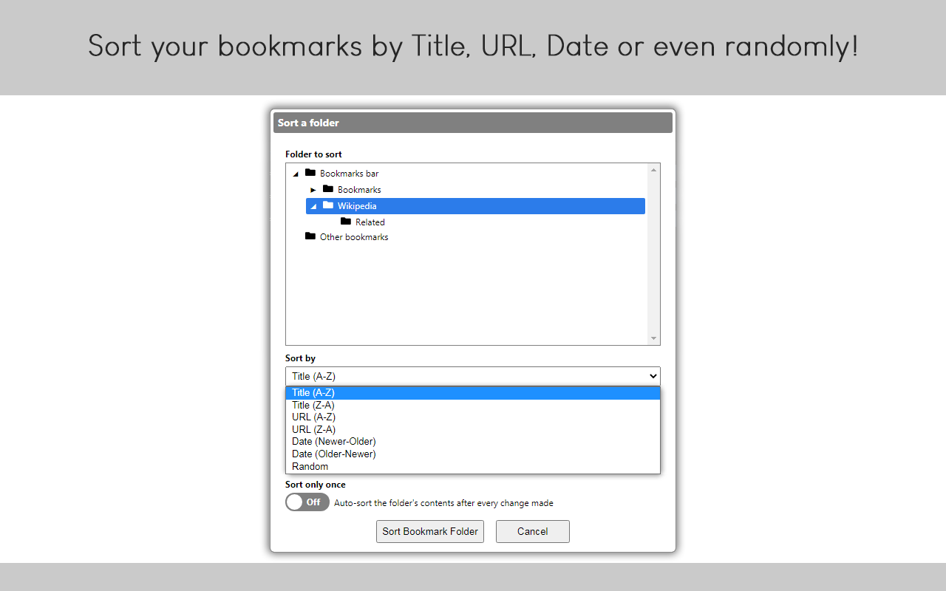Click the scrollbar down arrow

coord(653,338)
